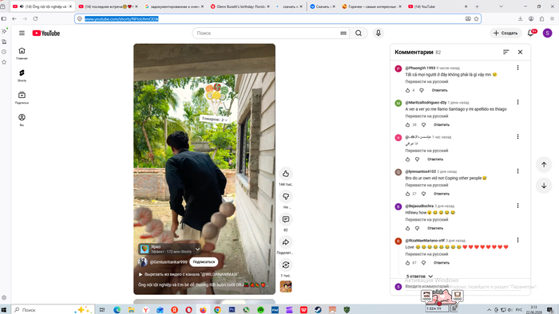The height and width of the screenshot is (314, 559).
Task: Like the @MaritzaRodriguez-d3y comment
Action: pyautogui.click(x=408, y=125)
